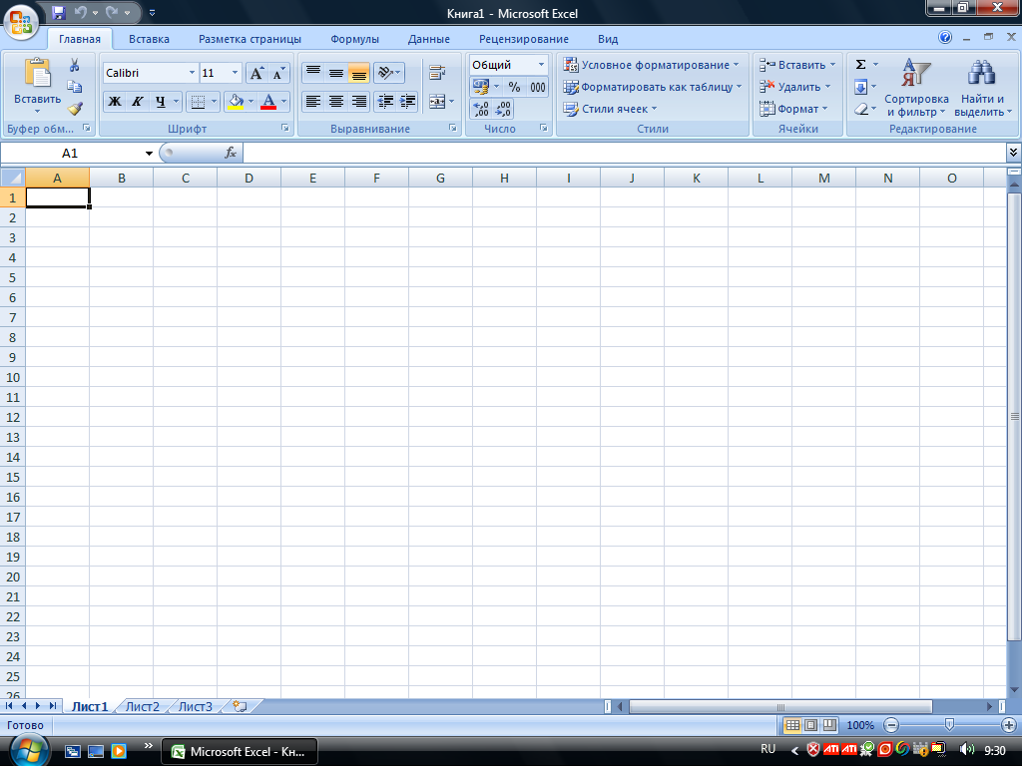This screenshot has width=1022, height=766.
Task: Open sheet Лист2
Action: click(142, 707)
